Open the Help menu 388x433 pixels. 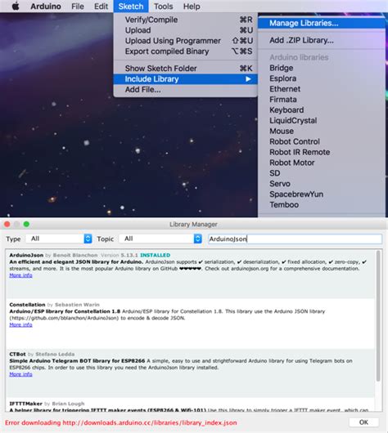[x=192, y=6]
